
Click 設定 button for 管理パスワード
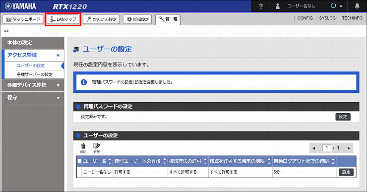click(343, 117)
